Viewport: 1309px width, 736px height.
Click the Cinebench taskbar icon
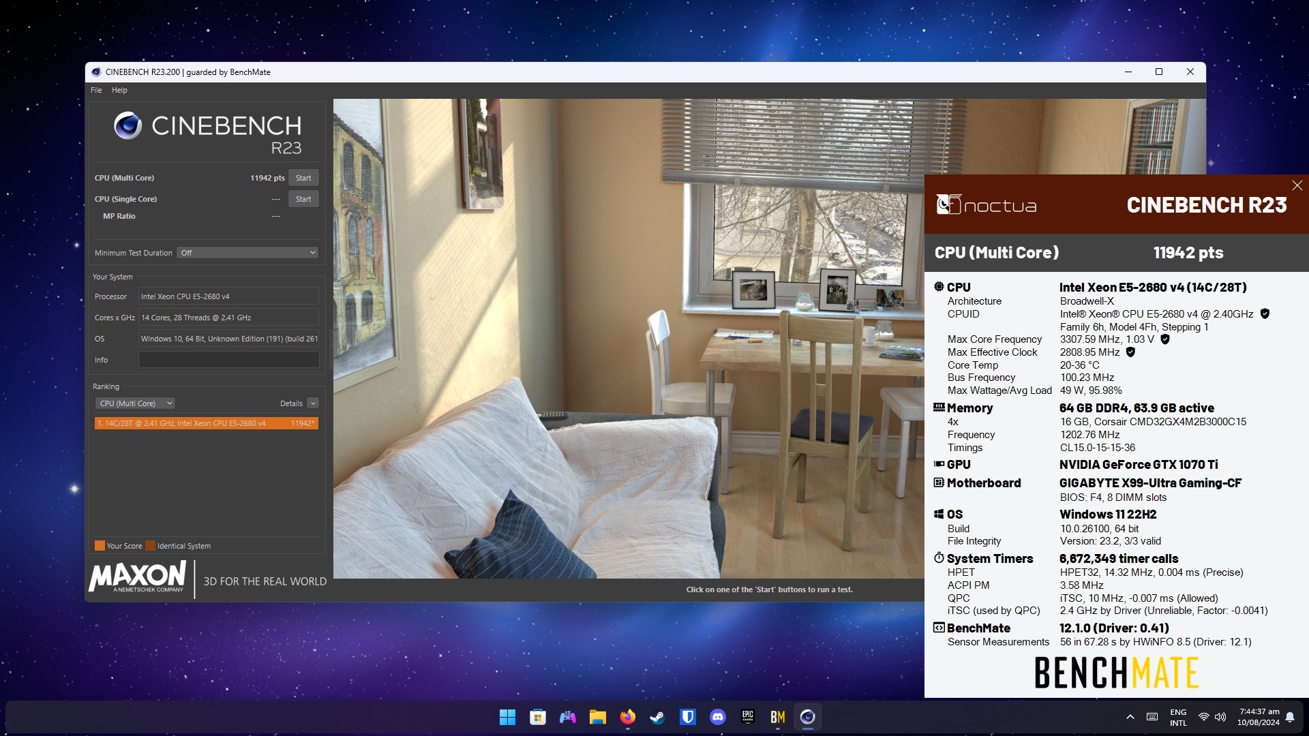tap(808, 717)
